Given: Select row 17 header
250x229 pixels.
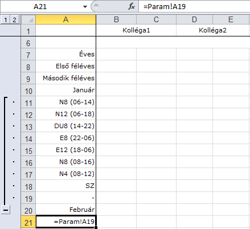Looking at the screenshot, I should (x=28, y=174).
